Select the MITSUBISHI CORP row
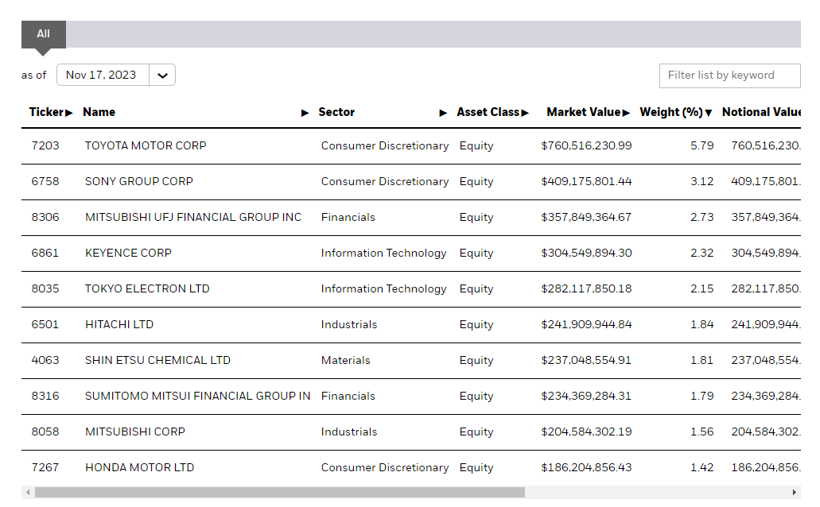Image resolution: width=820 pixels, height=507 pixels. pos(135,432)
